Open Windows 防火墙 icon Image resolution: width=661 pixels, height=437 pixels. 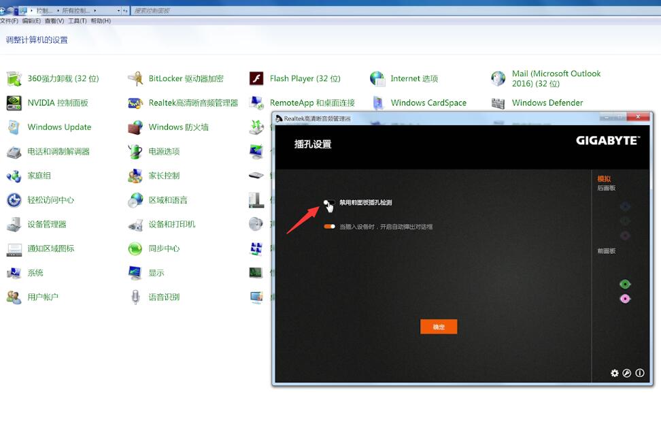(x=135, y=127)
